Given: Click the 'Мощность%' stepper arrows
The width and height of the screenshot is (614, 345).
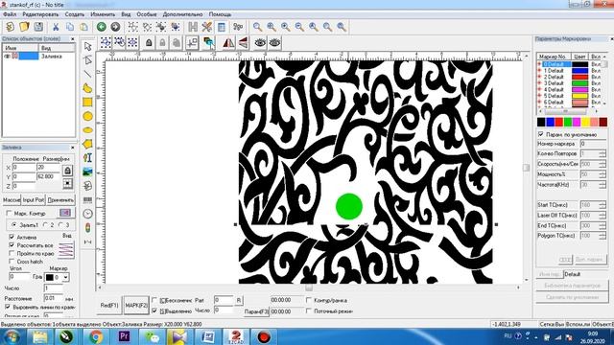Looking at the screenshot, I should click(x=602, y=174).
